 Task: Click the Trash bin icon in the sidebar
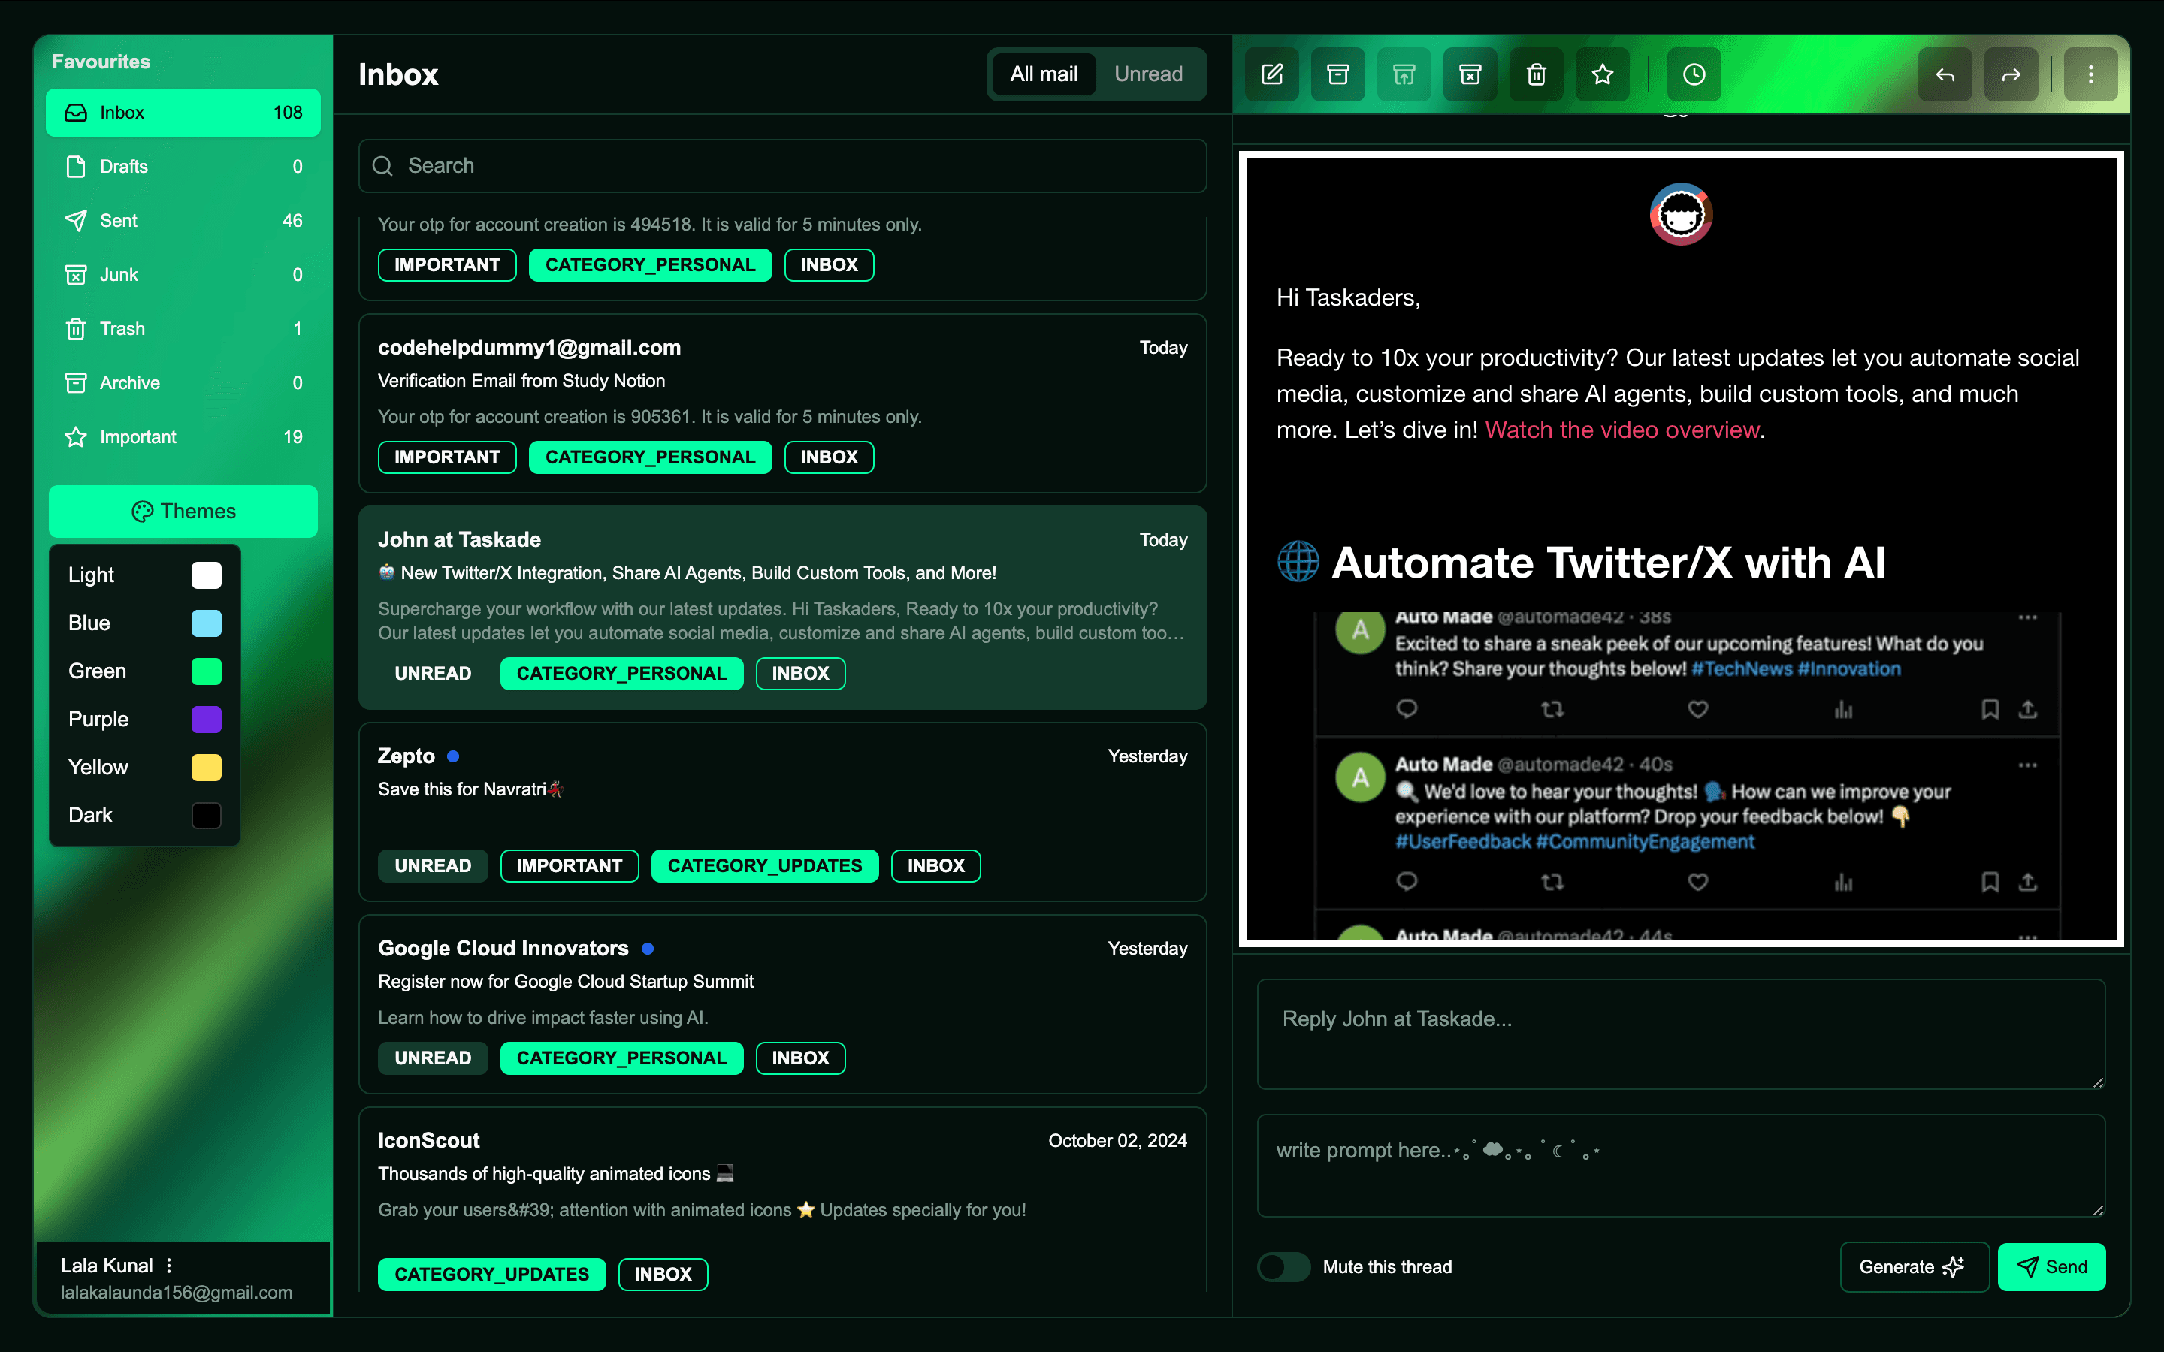tap(76, 329)
